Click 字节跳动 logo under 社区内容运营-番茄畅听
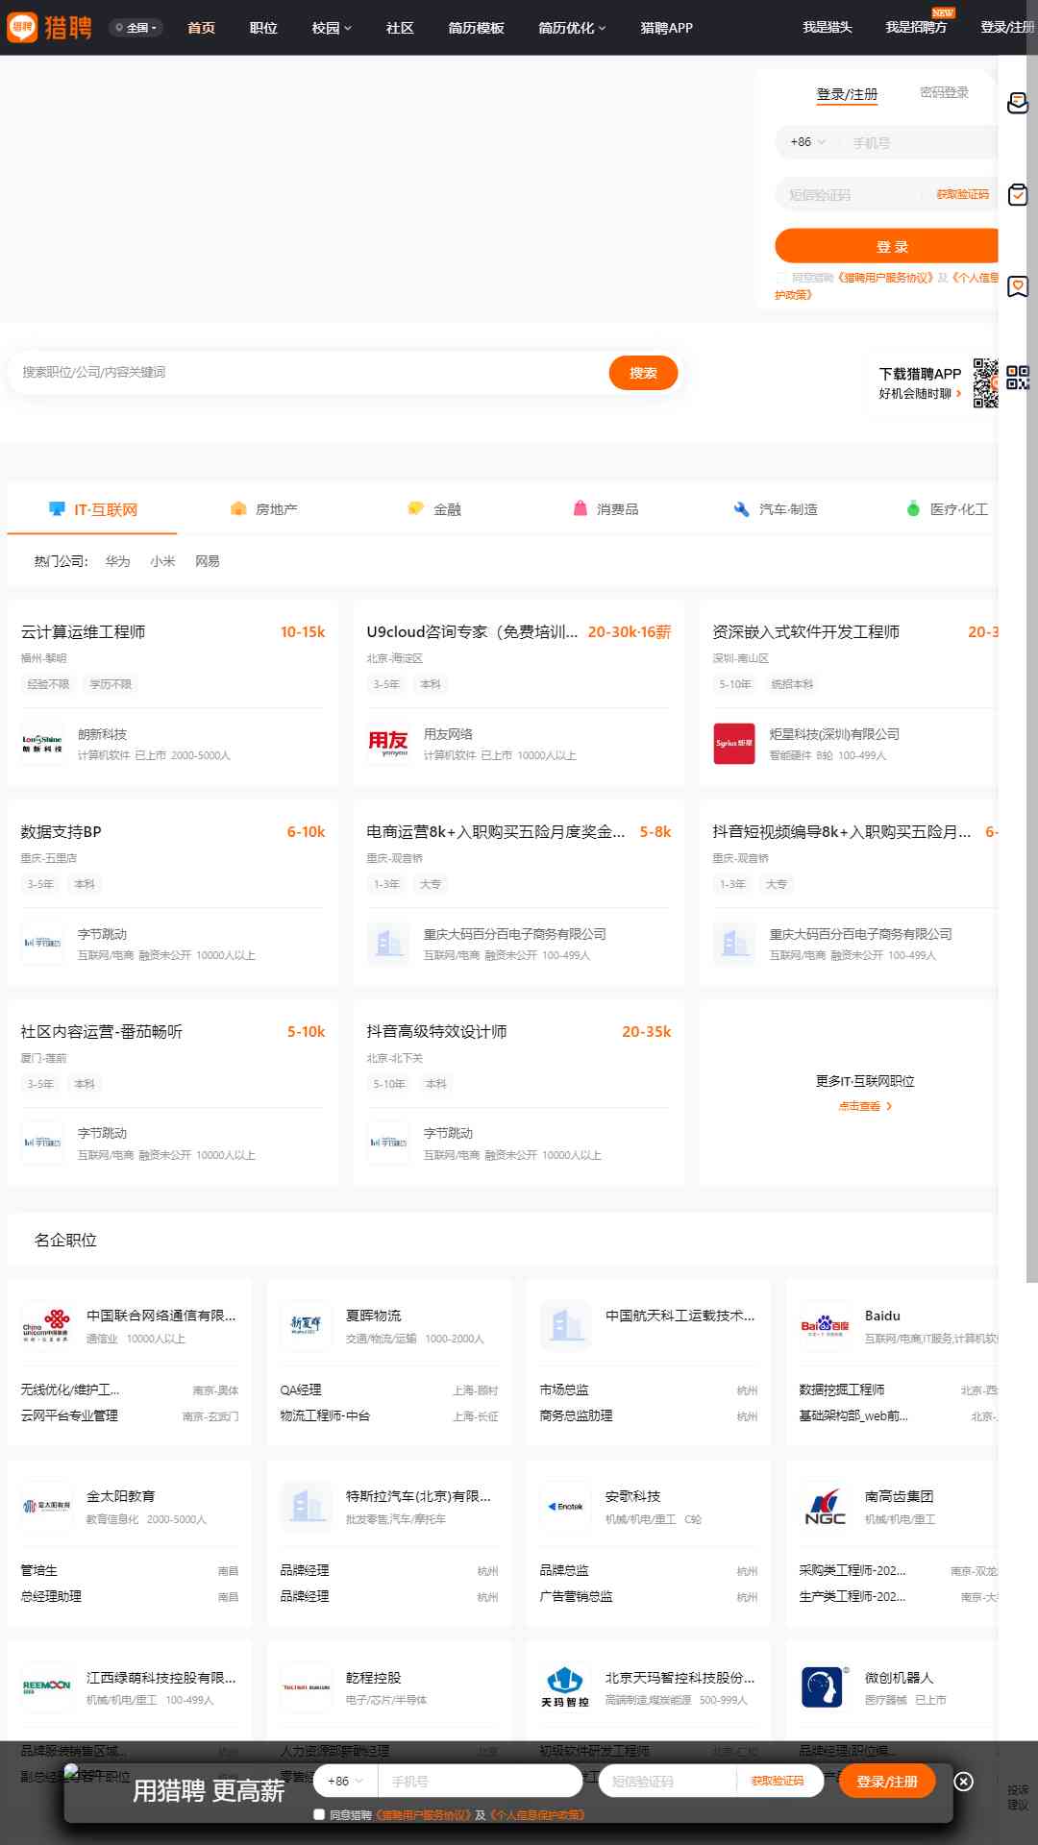The width and height of the screenshot is (1038, 1845). [42, 1144]
